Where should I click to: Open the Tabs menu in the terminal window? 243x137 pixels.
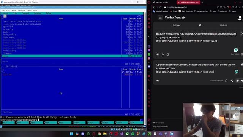(x=29, y=10)
